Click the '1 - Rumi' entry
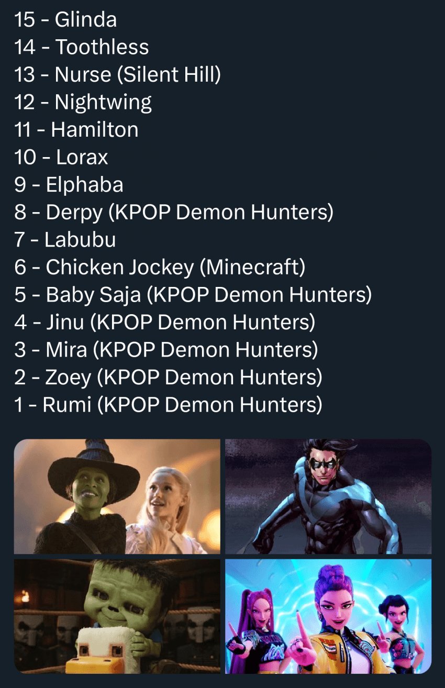Image resolution: width=445 pixels, height=688 pixels. 168,405
